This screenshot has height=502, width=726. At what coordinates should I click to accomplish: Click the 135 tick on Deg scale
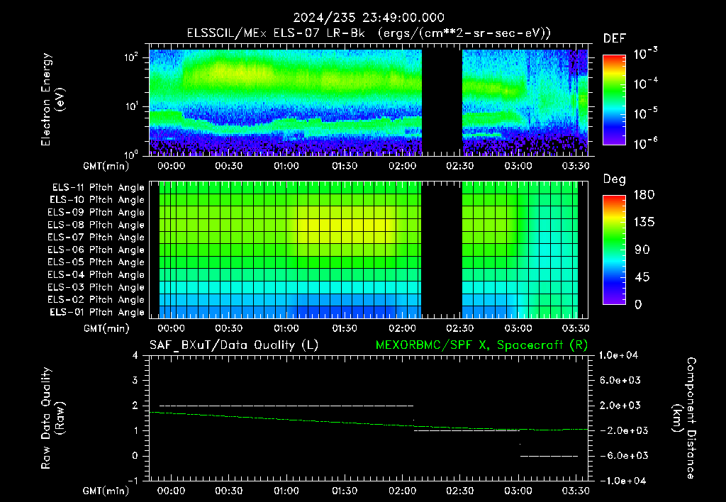(x=644, y=223)
